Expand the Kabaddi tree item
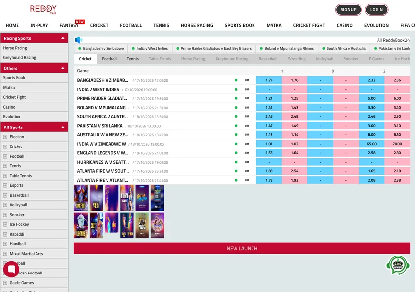Image resolution: width=415 pixels, height=292 pixels. pos(5,234)
